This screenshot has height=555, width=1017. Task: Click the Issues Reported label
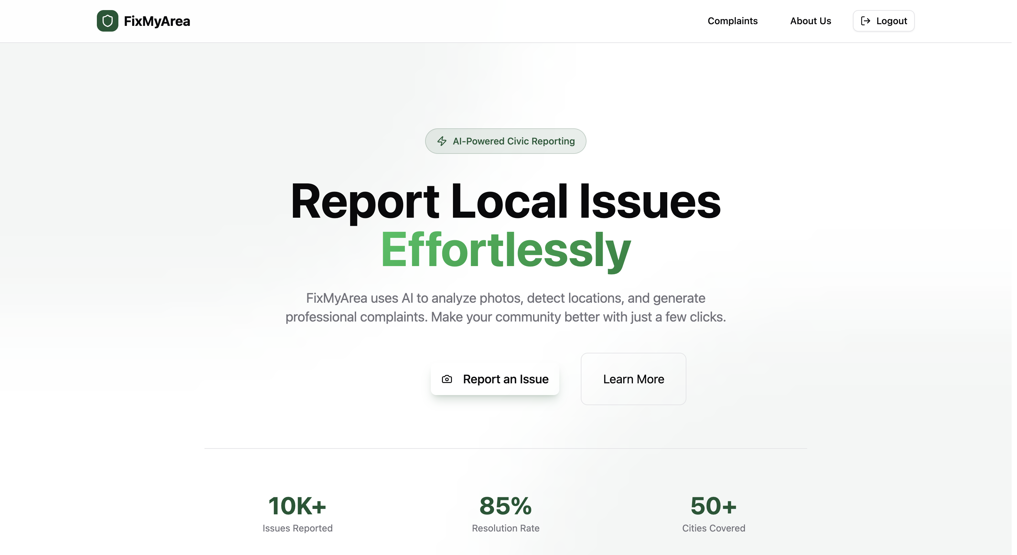(297, 528)
